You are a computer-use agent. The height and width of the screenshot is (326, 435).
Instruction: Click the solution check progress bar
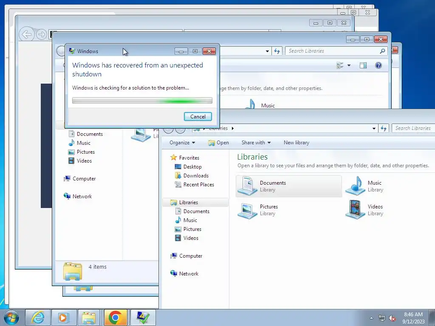[x=142, y=100]
